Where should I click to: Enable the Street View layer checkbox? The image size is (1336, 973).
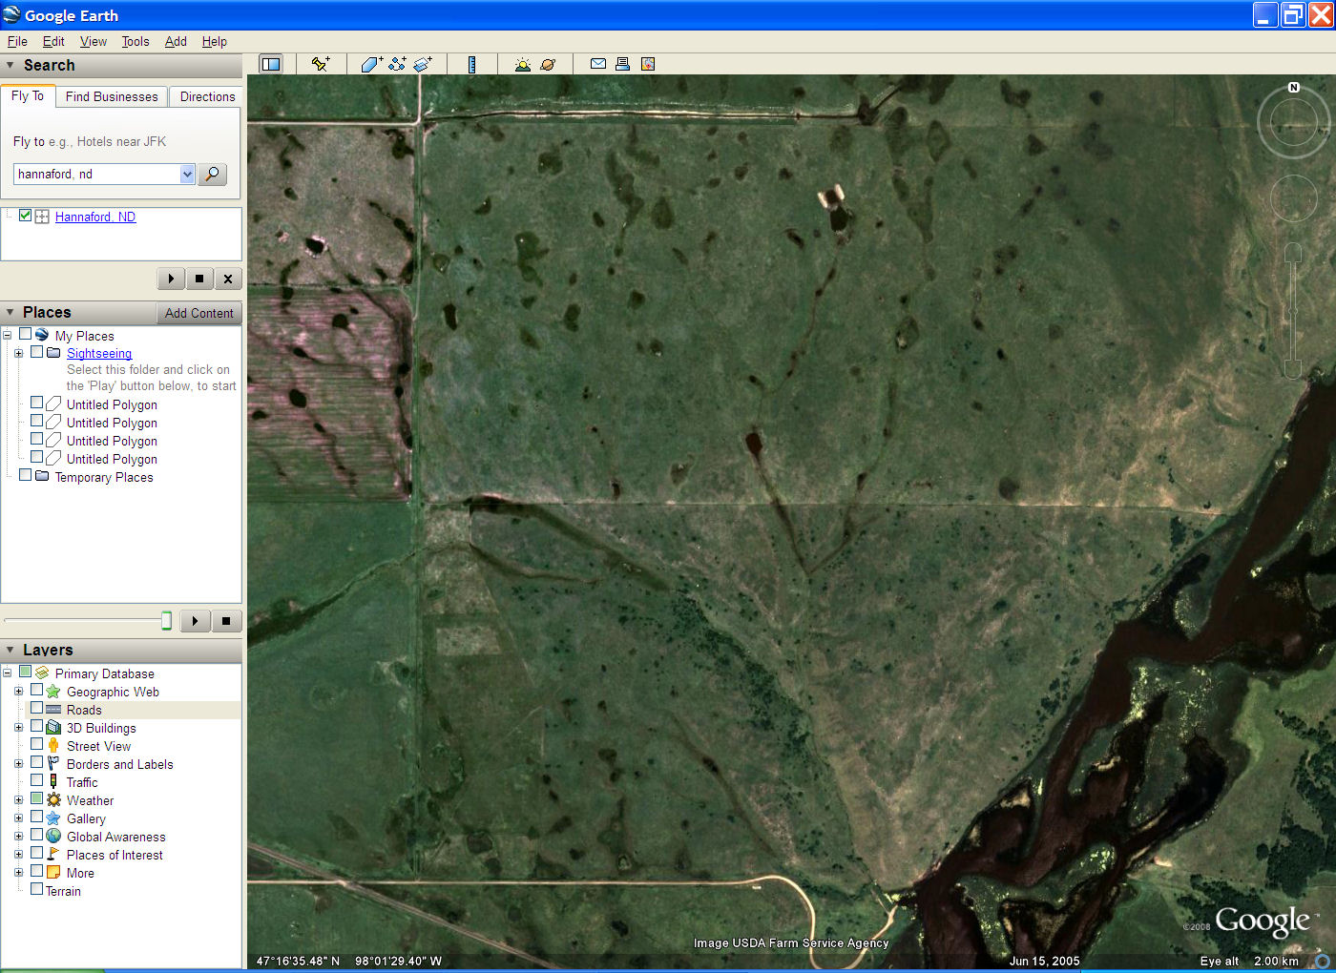(x=36, y=745)
